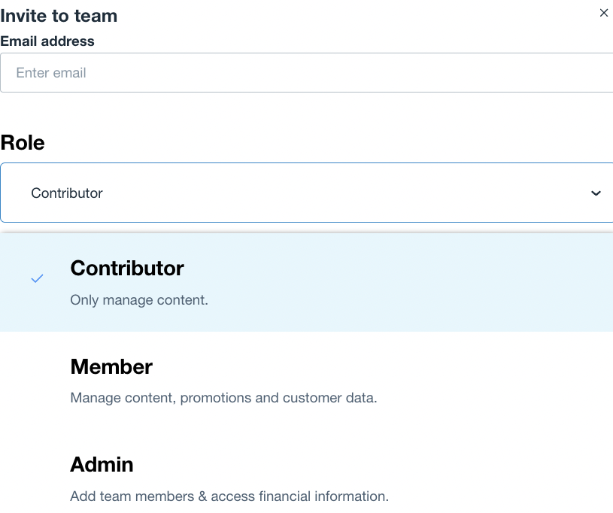Click the right side of the Member row
The height and width of the screenshot is (513, 613).
[x=511, y=381]
